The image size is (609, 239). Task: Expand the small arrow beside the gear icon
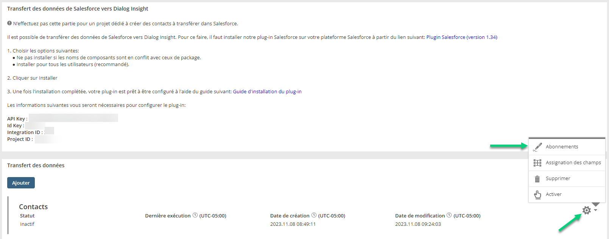(x=595, y=210)
